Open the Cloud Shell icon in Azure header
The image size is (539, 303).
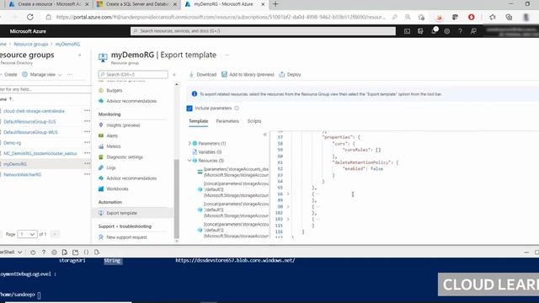(x=407, y=31)
